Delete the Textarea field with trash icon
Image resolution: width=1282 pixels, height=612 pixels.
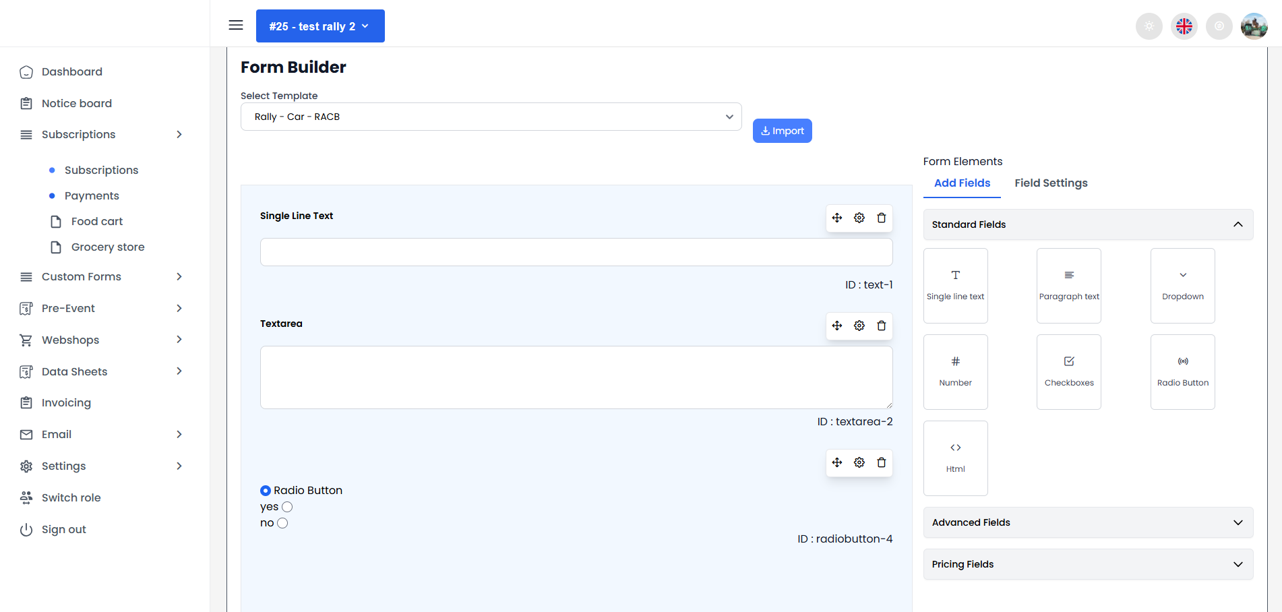coord(881,326)
